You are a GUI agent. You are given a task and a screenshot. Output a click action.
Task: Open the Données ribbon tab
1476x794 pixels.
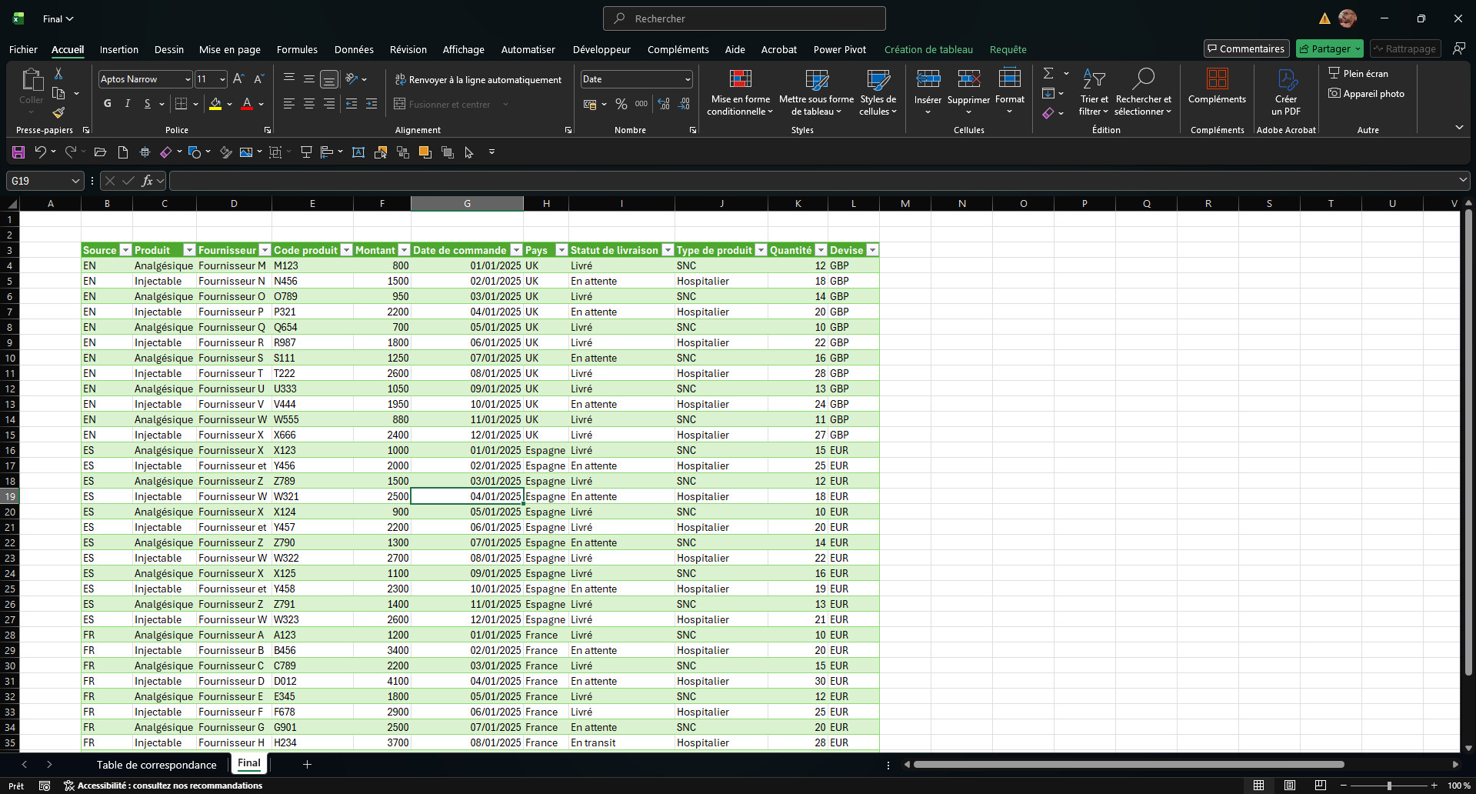(x=354, y=49)
